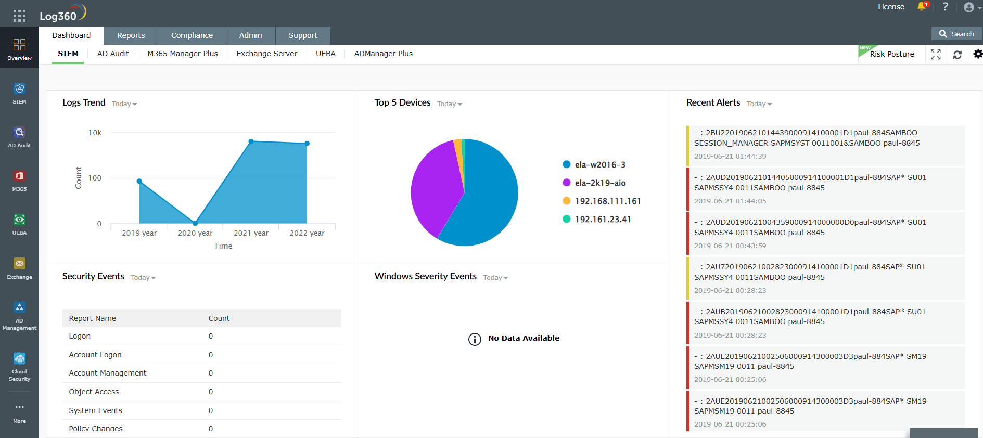Viewport: 983px width, 438px height.
Task: Open SIEM from the left sidebar
Action: click(19, 94)
